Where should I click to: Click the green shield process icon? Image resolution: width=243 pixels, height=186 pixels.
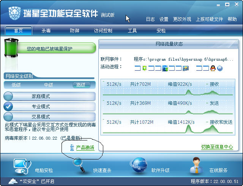tap(144, 68)
